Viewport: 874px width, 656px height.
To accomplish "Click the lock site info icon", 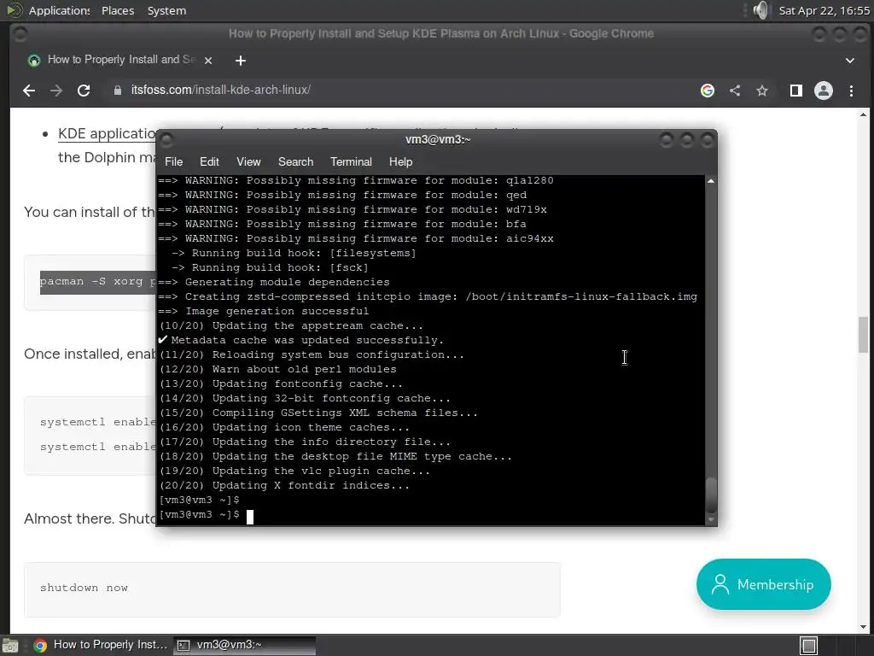I will coord(117,91).
